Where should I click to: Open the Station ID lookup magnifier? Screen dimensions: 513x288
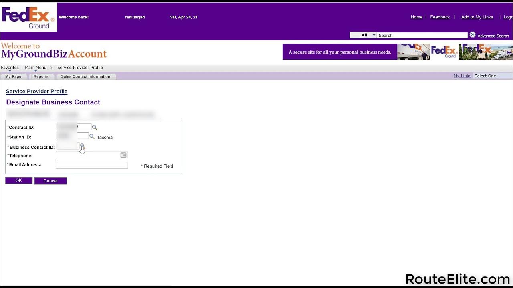(x=92, y=136)
